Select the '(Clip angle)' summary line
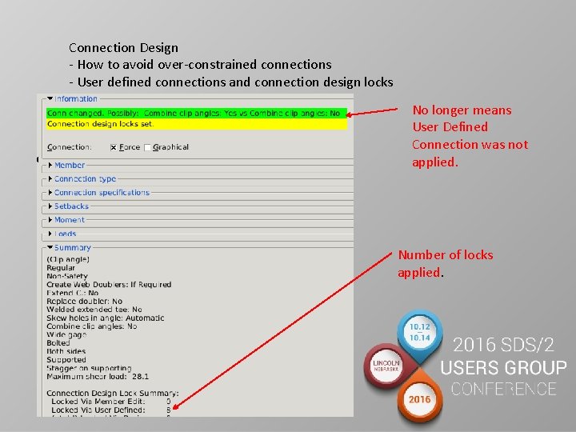576x432 pixels. [68, 259]
